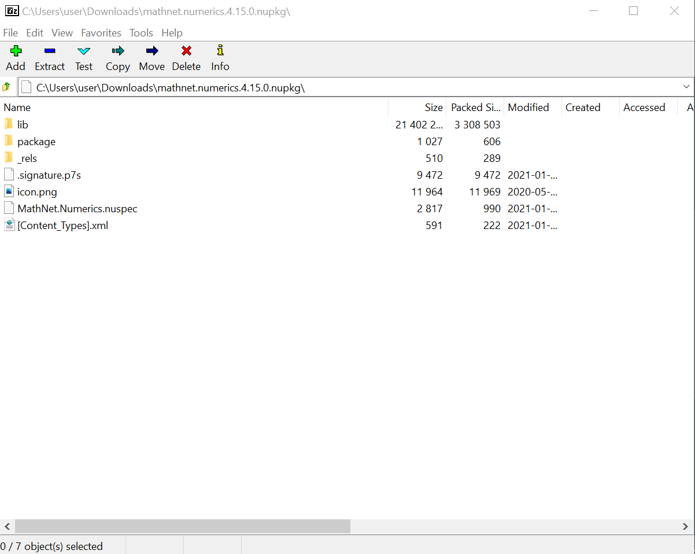This screenshot has height=554, width=695.
Task: Click the 1 027 size value
Action: click(x=430, y=142)
